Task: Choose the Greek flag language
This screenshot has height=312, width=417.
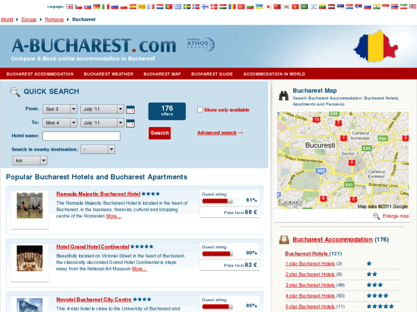Action: click(178, 7)
